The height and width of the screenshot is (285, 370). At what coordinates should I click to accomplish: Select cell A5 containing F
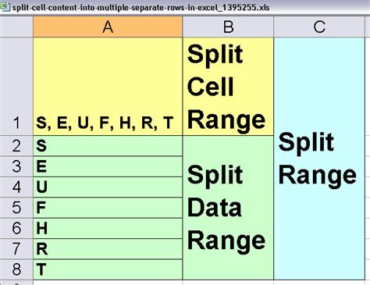click(108, 208)
